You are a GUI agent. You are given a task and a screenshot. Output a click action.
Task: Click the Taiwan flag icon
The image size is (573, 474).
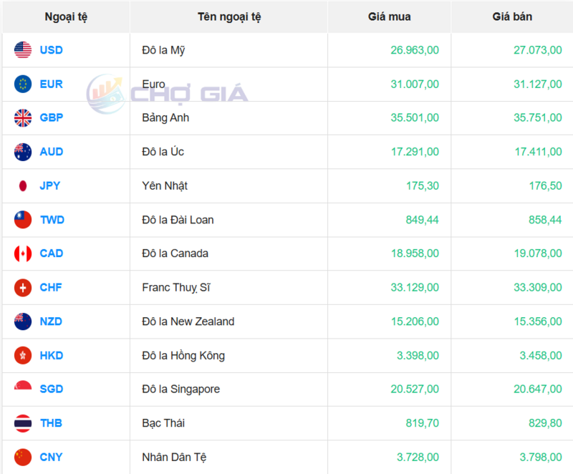23,220
